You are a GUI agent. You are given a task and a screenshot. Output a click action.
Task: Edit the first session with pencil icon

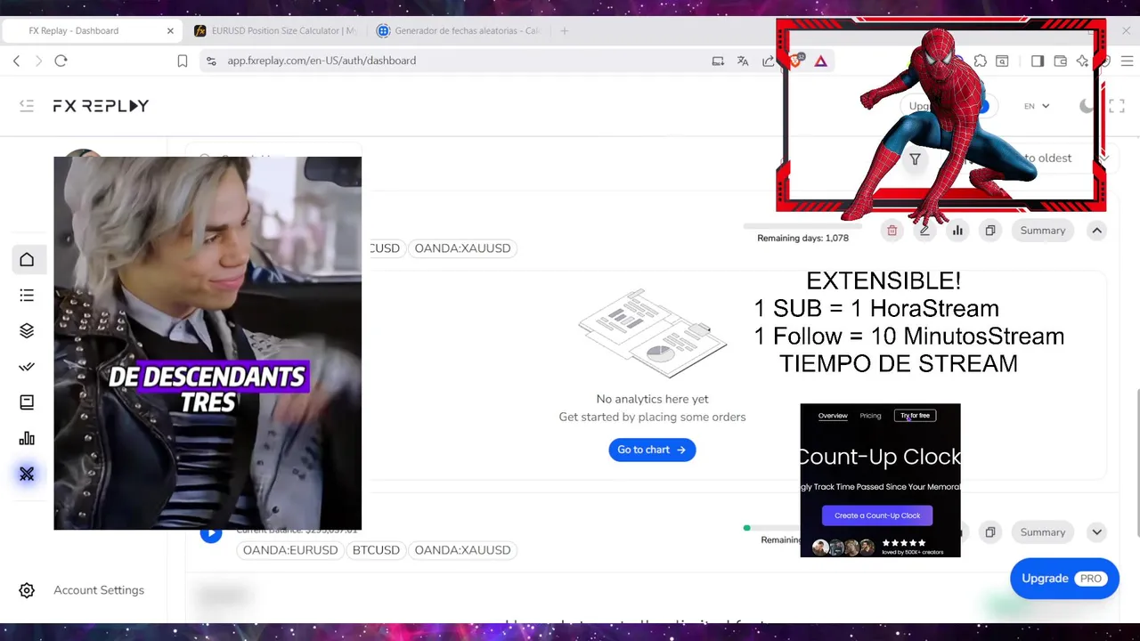click(924, 231)
